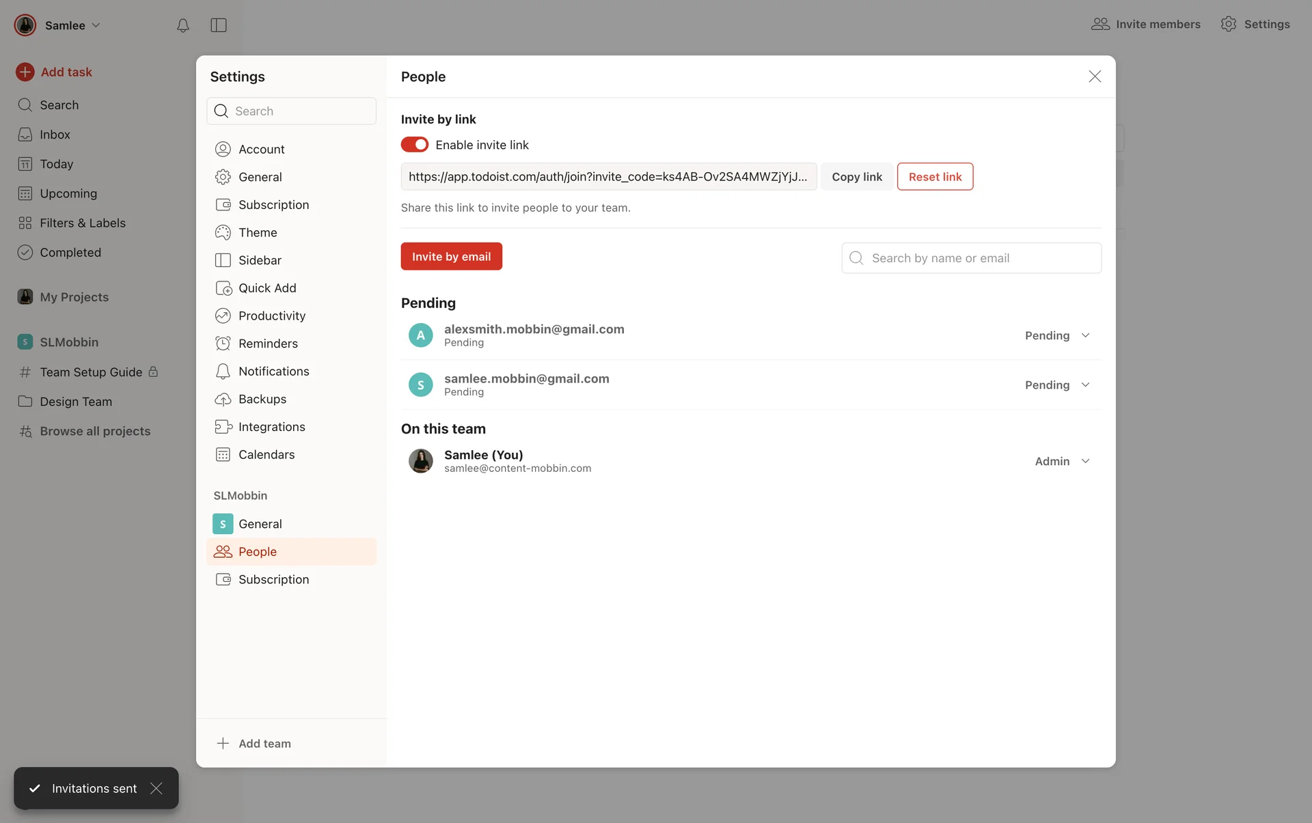Open Backups settings section
The width and height of the screenshot is (1312, 823).
(x=262, y=399)
